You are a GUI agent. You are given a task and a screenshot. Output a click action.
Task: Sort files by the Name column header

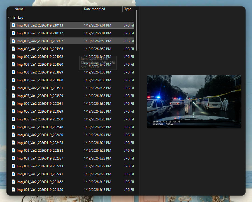19,9
